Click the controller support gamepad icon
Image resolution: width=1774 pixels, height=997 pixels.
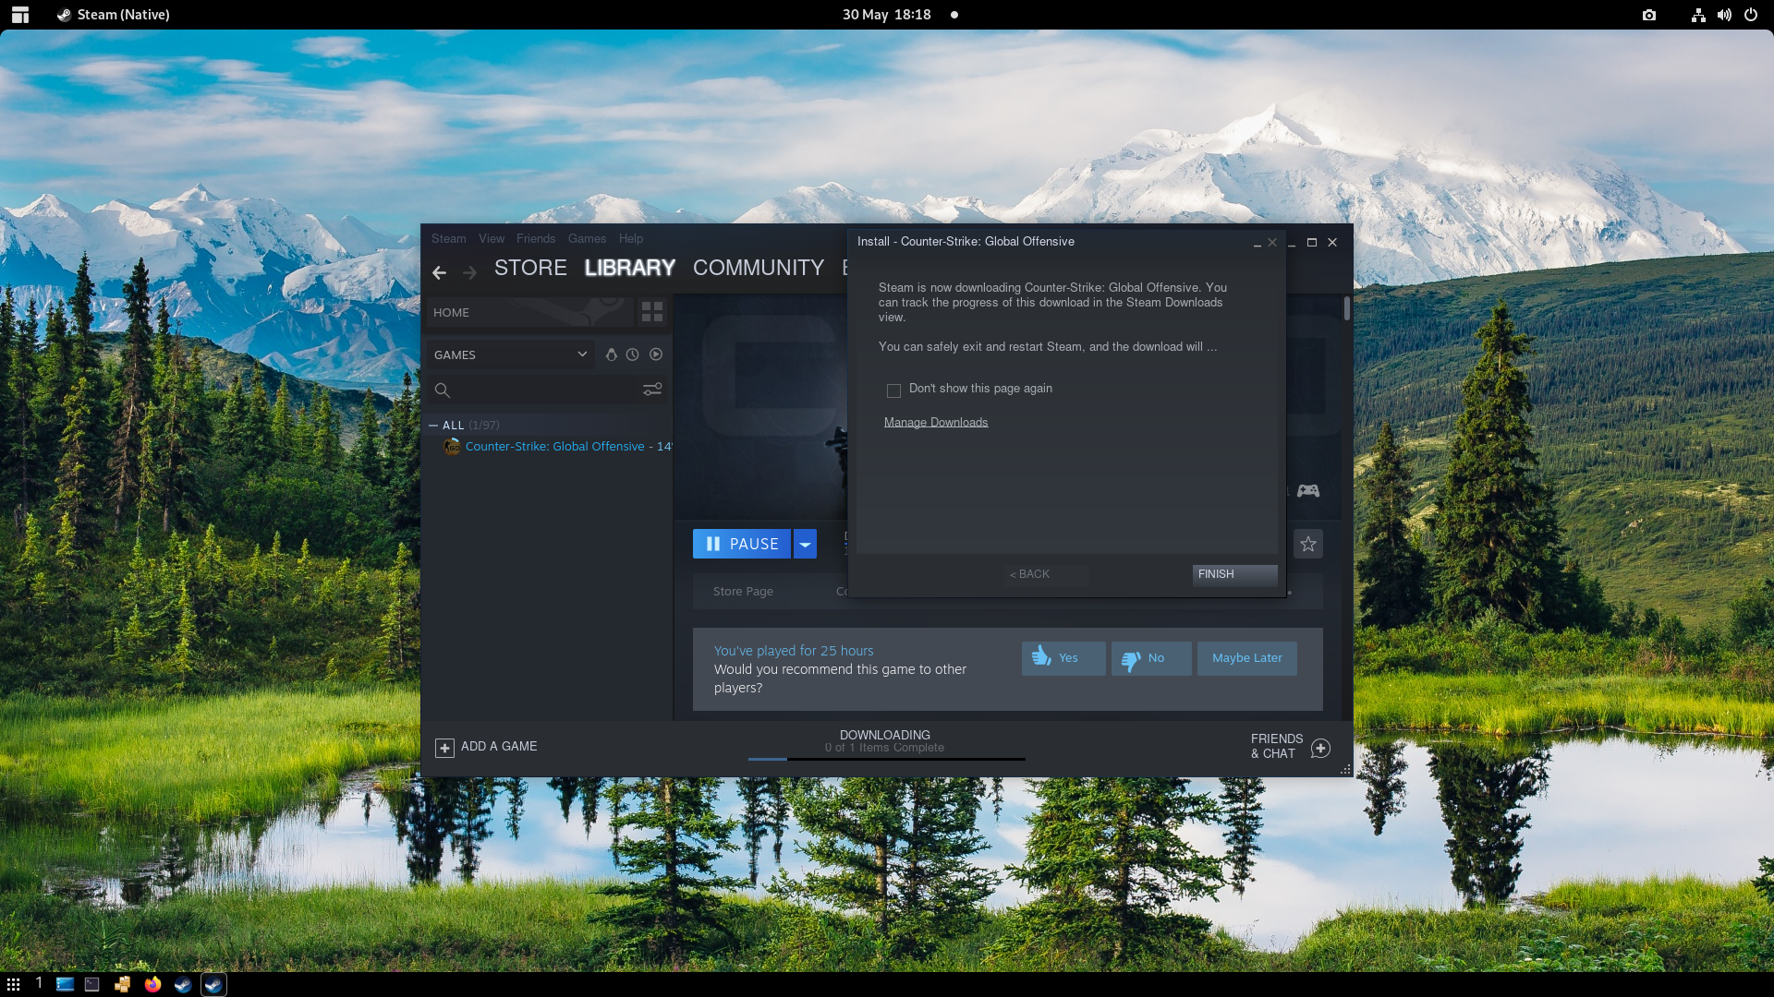tap(1308, 491)
